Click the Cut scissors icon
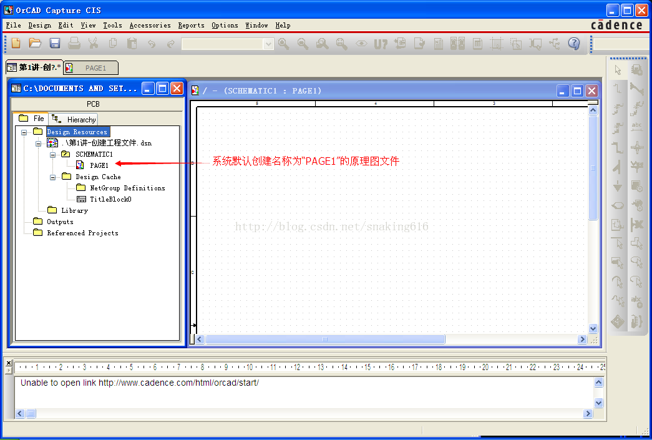Viewport: 652px width, 440px height. [93, 43]
